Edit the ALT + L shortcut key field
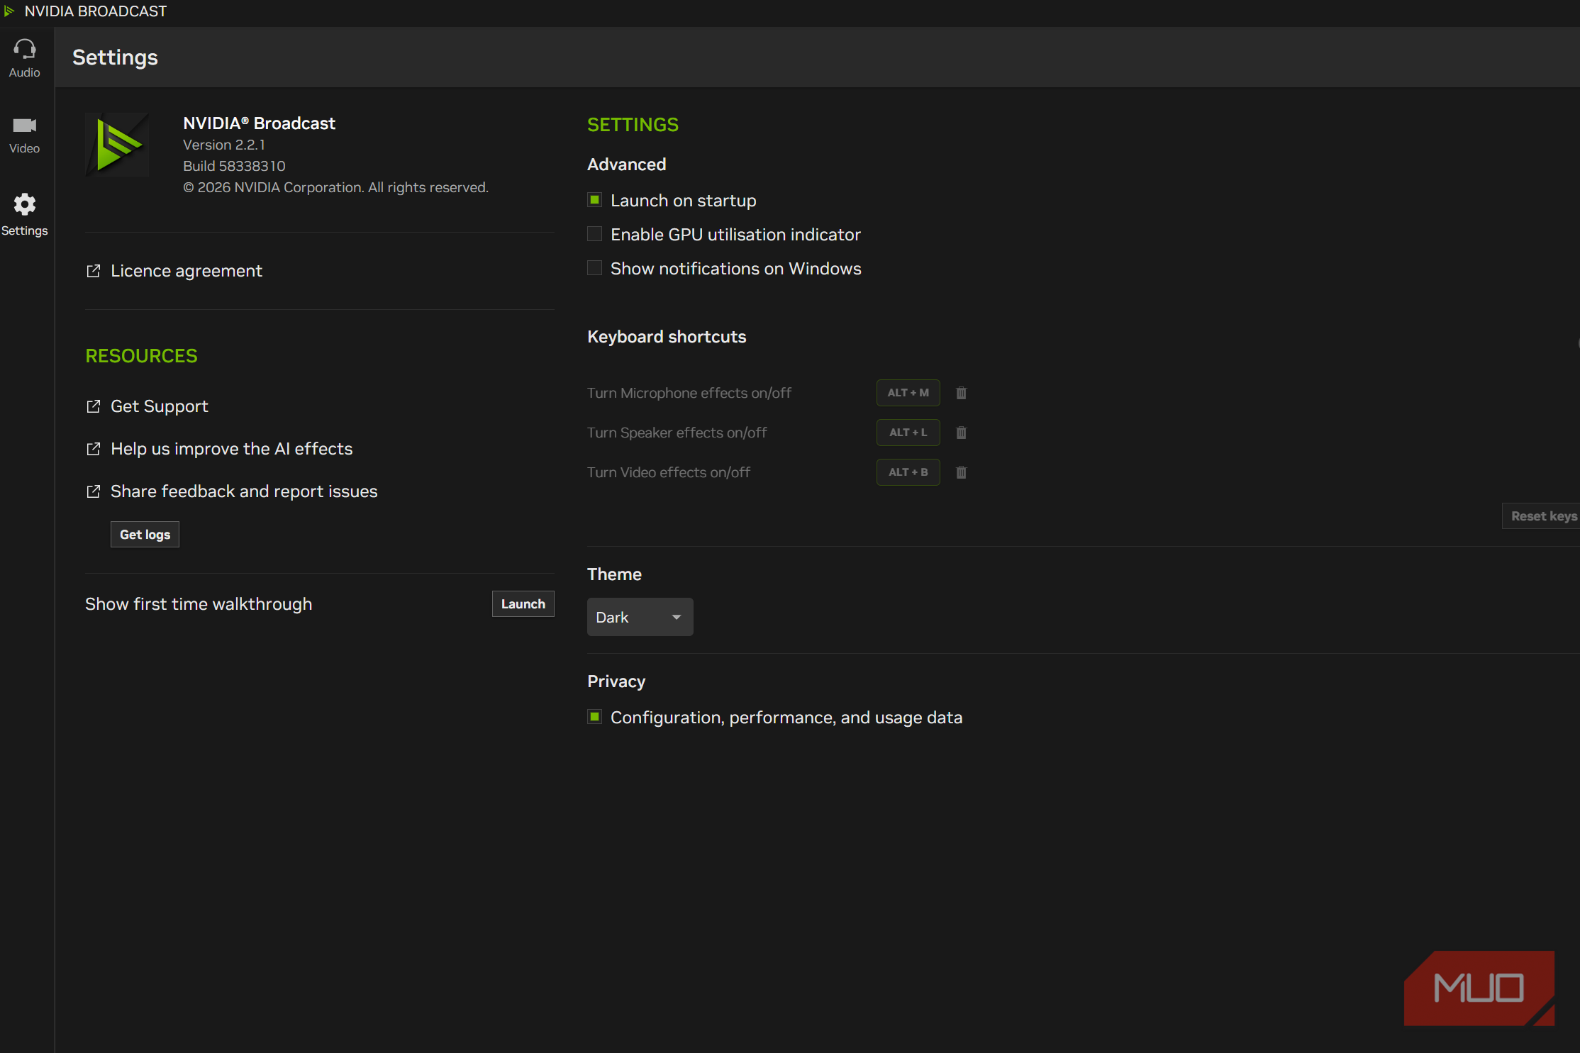Viewport: 1580px width, 1053px height. pos(908,433)
